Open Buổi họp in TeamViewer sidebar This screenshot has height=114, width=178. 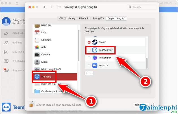(x=13, y=43)
